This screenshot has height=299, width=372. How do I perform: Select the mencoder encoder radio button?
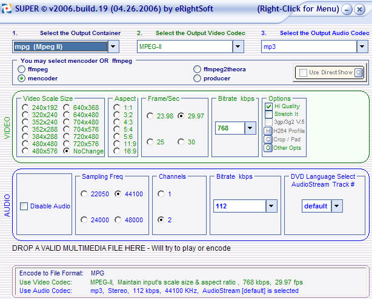point(21,79)
